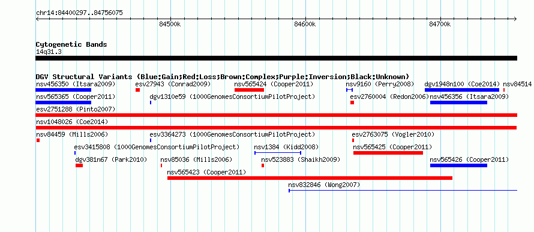534x232 pixels.
Task: Click the esv2751288 (Pinto2007) label
Action: coord(76,109)
